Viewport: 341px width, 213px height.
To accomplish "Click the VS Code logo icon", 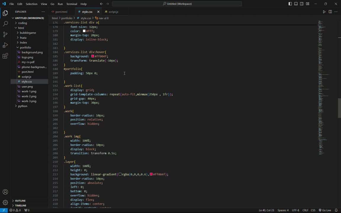I will pyautogui.click(x=4, y=4).
